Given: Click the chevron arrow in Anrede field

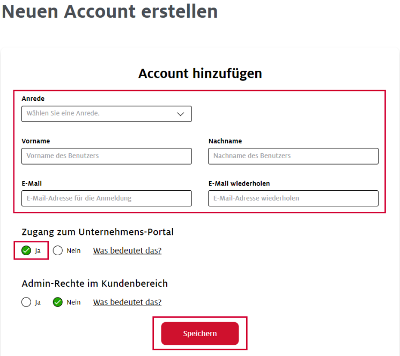Looking at the screenshot, I should point(181,114).
